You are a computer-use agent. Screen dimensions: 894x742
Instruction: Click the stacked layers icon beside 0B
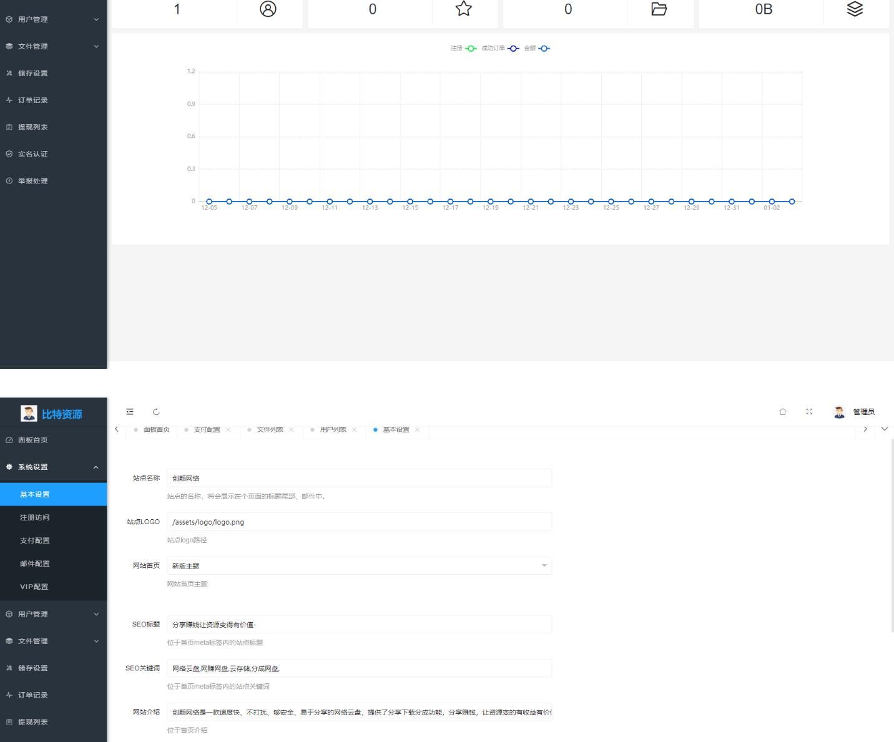[x=855, y=9]
